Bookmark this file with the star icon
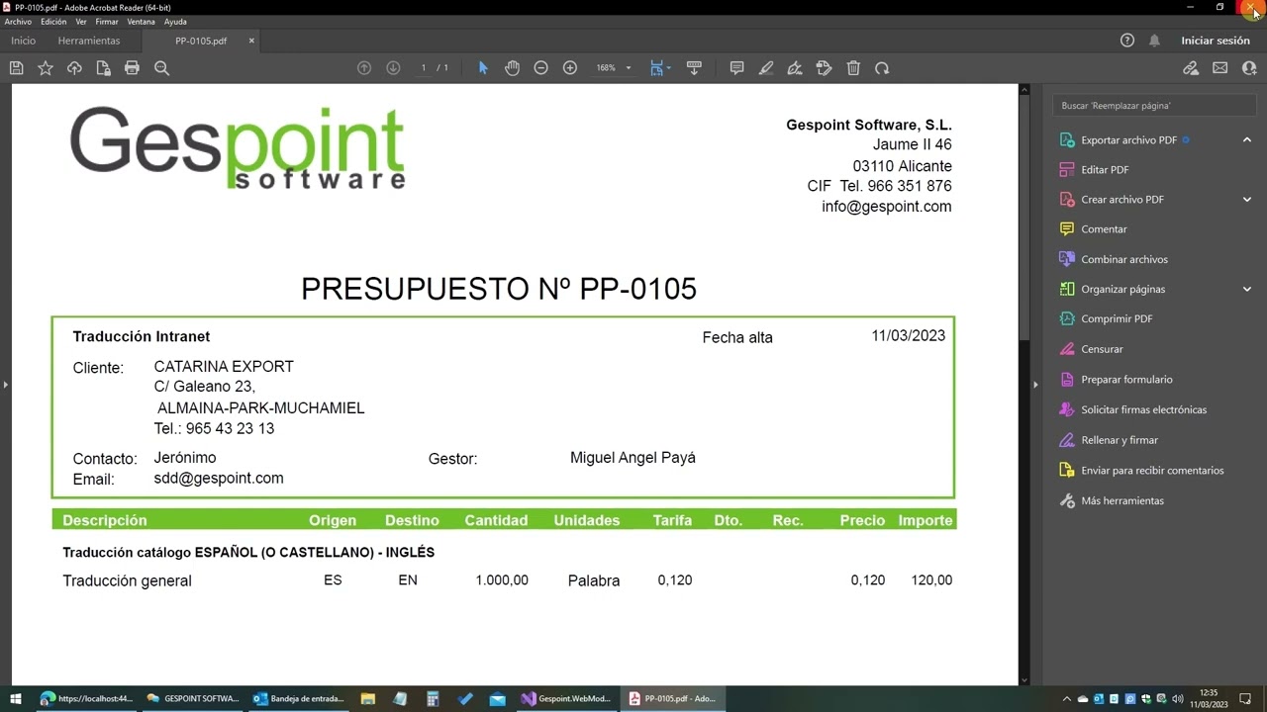 [46, 68]
